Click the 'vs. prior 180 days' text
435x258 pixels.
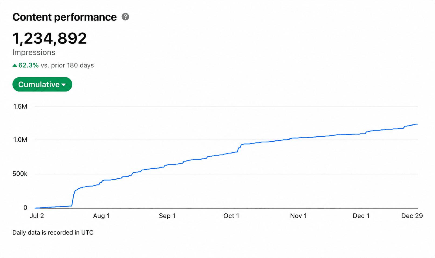click(67, 65)
